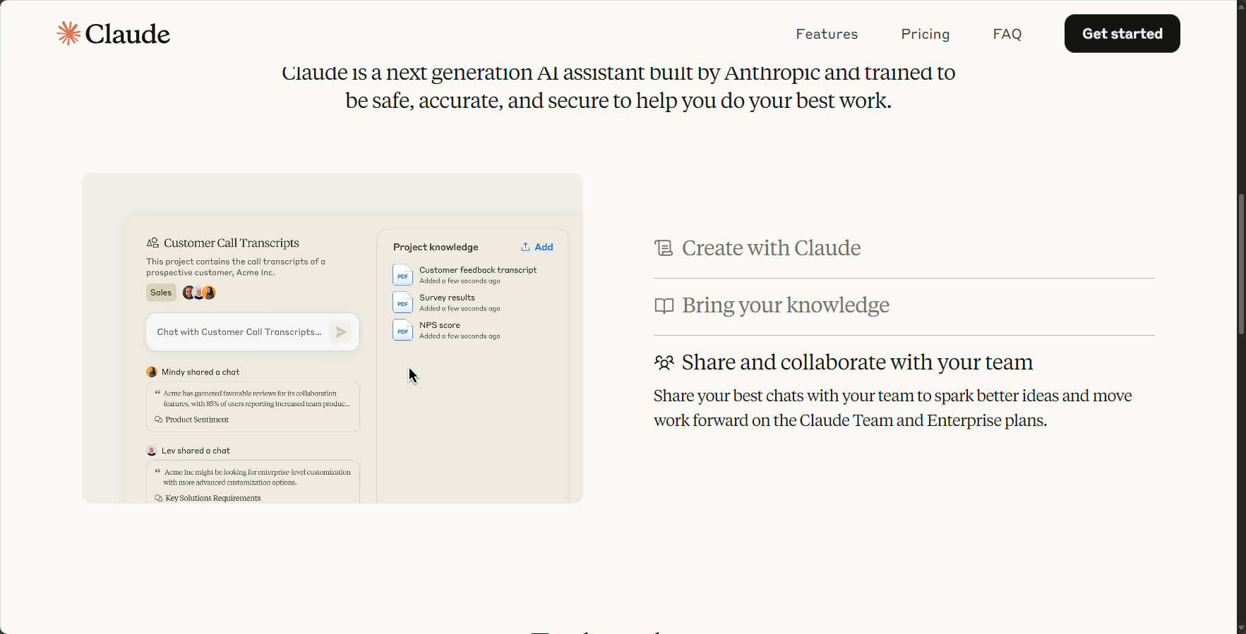The height and width of the screenshot is (634, 1246).
Task: Click Add in Project knowledge panel
Action: coord(537,247)
